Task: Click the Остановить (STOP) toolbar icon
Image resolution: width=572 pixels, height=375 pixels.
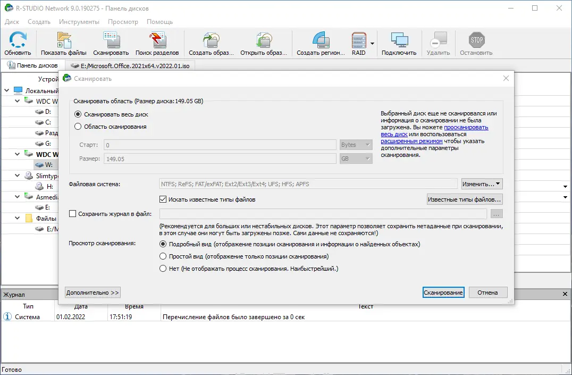Action: [x=476, y=43]
